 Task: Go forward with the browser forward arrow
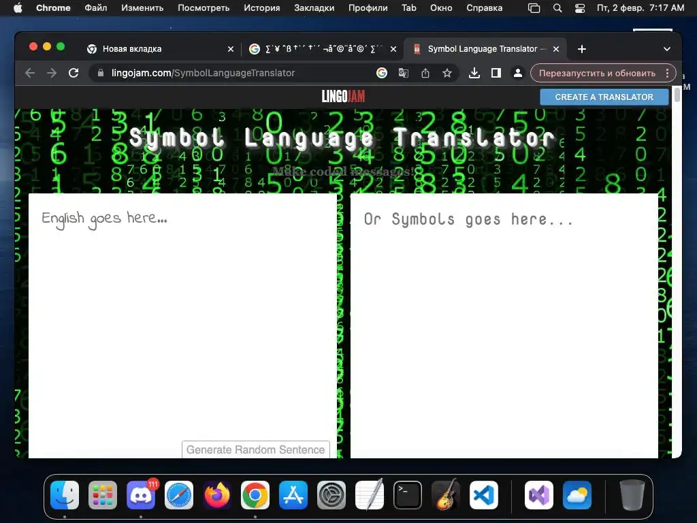52,73
